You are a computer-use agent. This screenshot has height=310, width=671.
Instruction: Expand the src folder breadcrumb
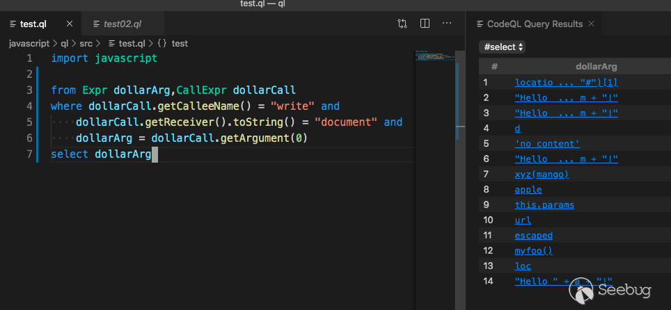(86, 43)
